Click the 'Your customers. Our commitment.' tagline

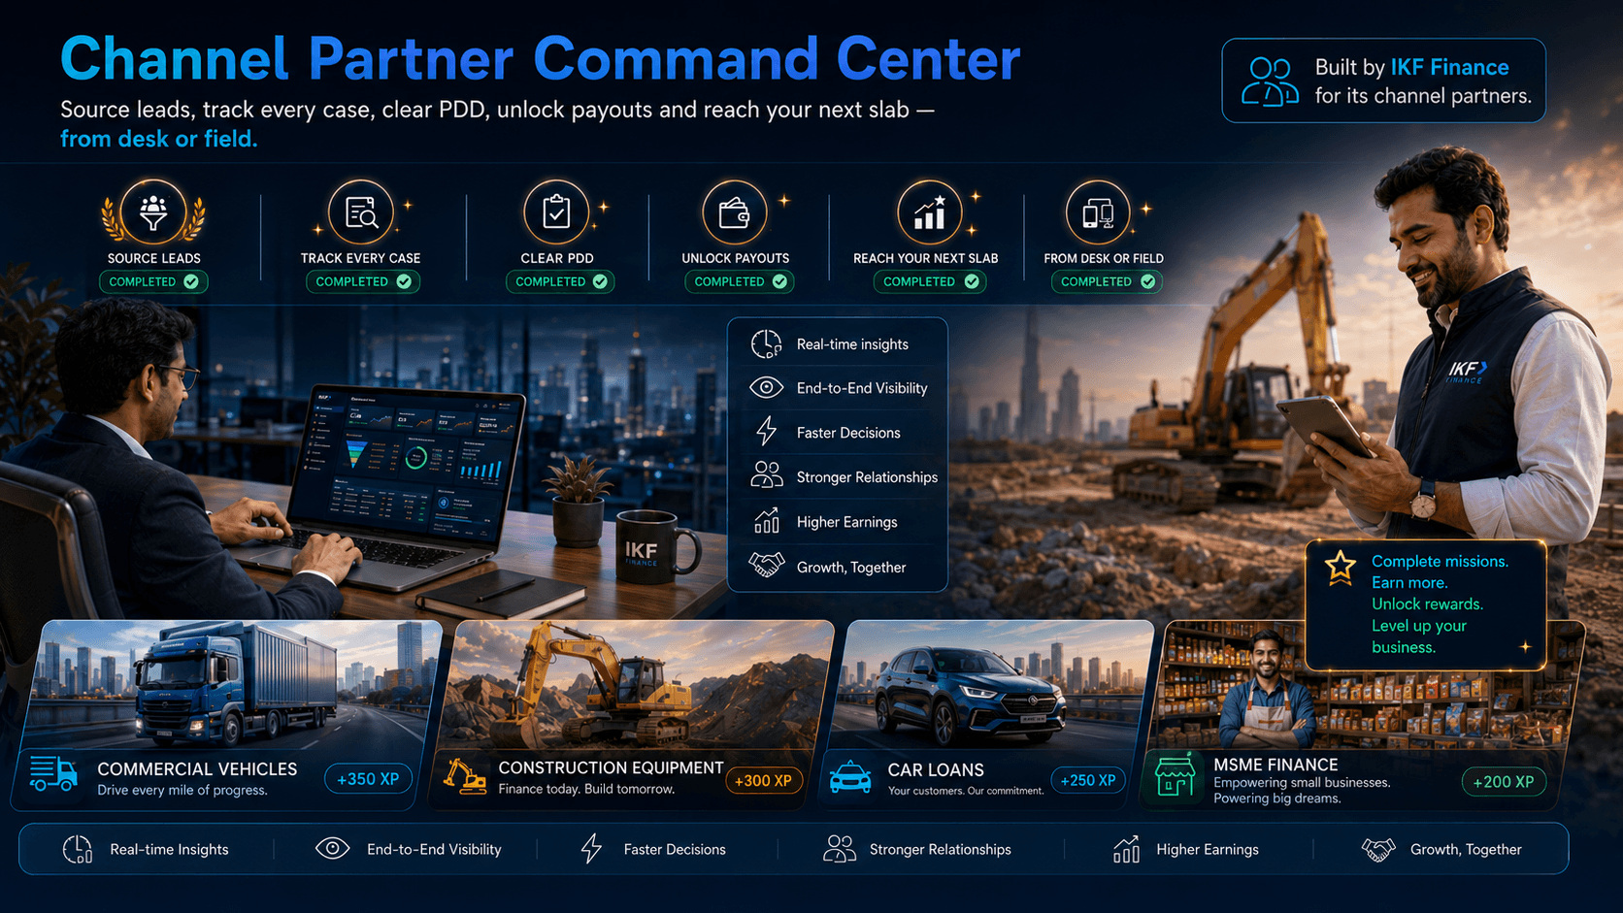(x=966, y=791)
